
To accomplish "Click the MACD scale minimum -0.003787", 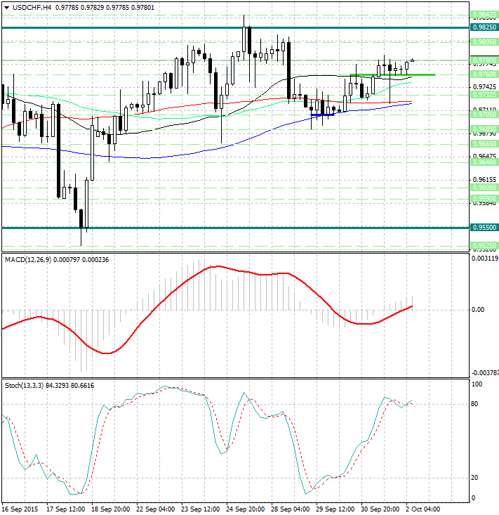I will pos(485,373).
